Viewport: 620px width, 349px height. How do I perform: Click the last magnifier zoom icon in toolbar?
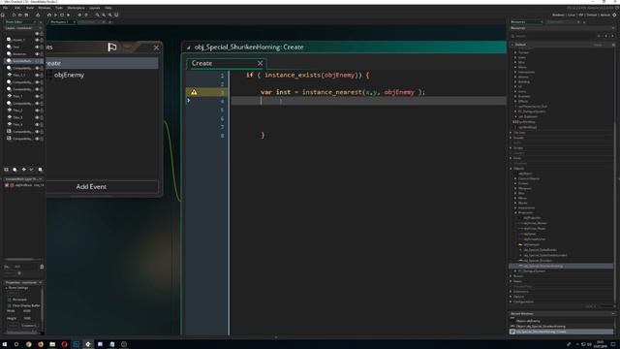point(109,16)
